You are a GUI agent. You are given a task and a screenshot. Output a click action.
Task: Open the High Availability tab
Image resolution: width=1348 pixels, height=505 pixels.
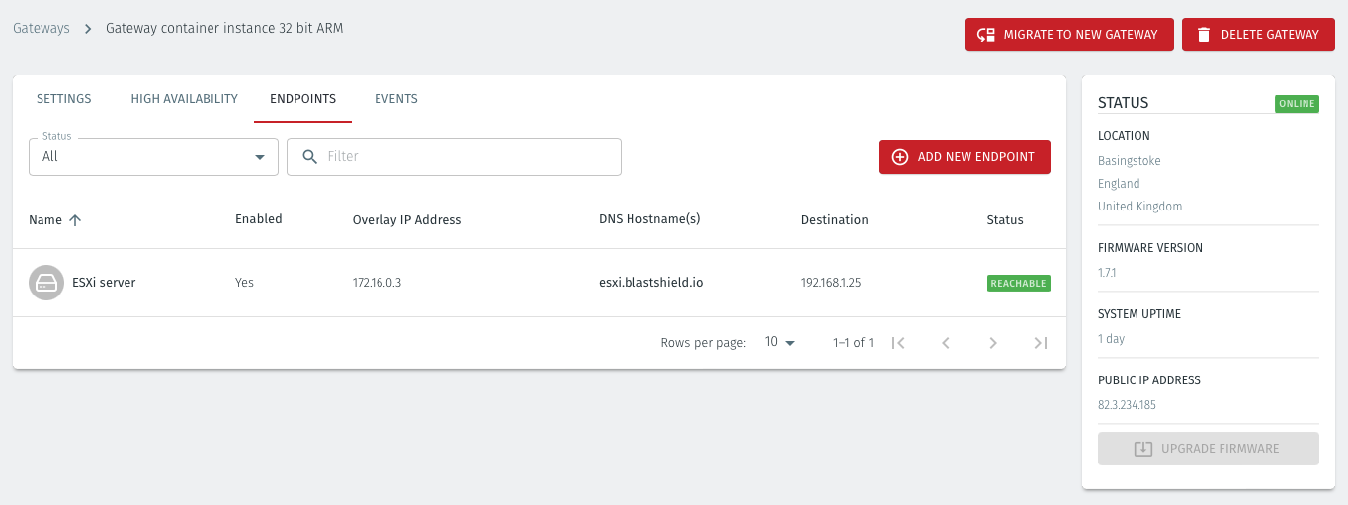[184, 99]
